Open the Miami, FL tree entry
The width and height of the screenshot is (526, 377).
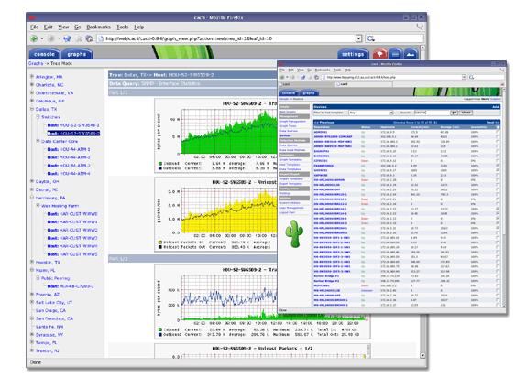[x=45, y=270]
